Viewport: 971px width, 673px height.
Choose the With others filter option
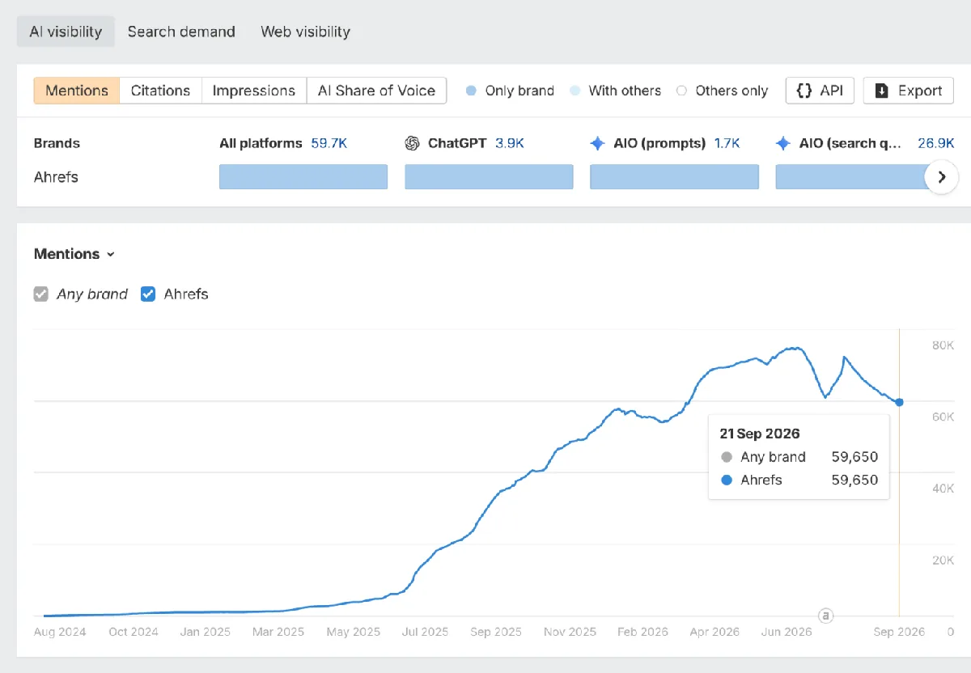tap(615, 91)
